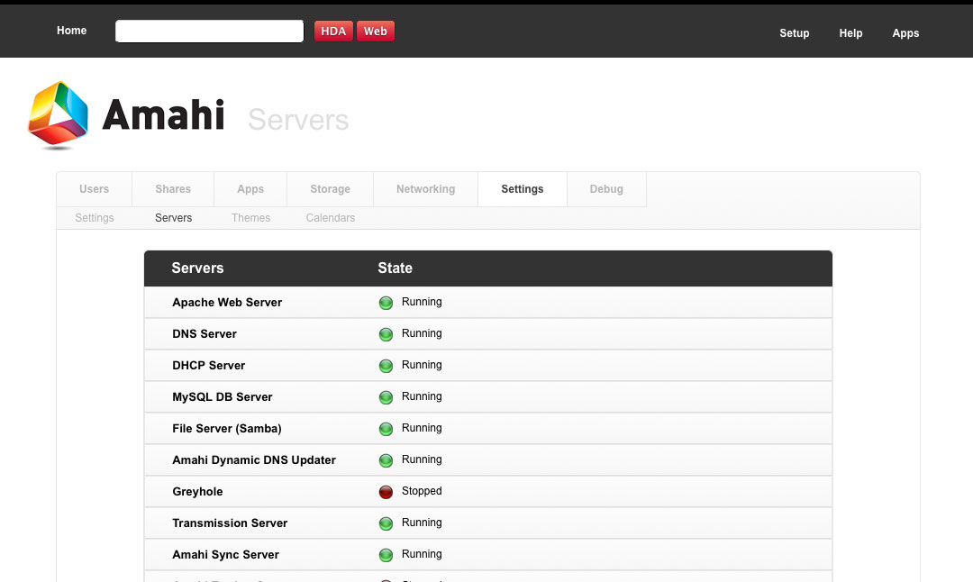973x582 pixels.
Task: Click the 'Amahi' wordmark text
Action: pos(163,114)
